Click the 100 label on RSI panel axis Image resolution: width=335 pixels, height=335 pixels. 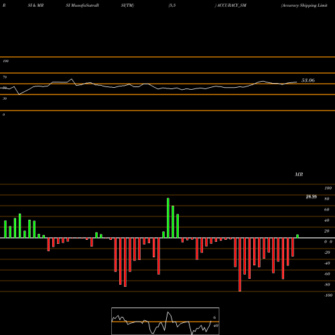click(5, 61)
